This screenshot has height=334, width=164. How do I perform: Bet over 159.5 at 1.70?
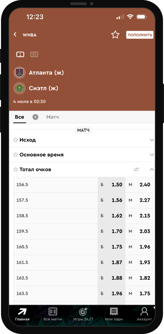tap(111, 231)
